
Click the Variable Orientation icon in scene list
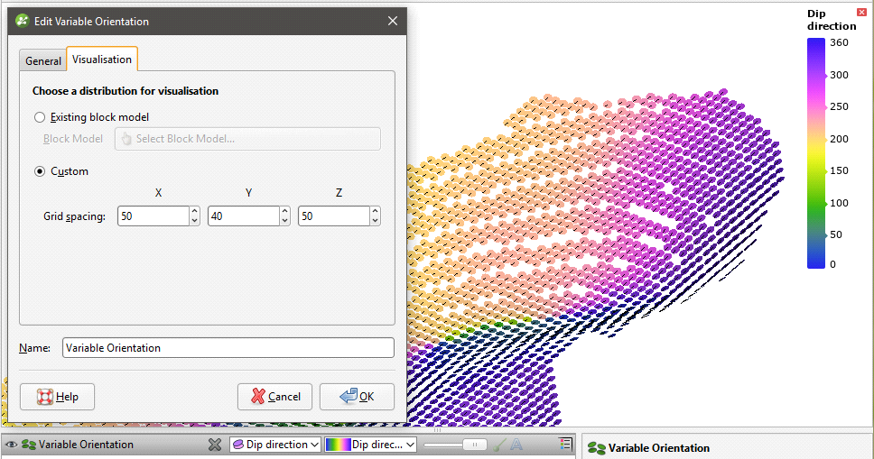tap(29, 445)
